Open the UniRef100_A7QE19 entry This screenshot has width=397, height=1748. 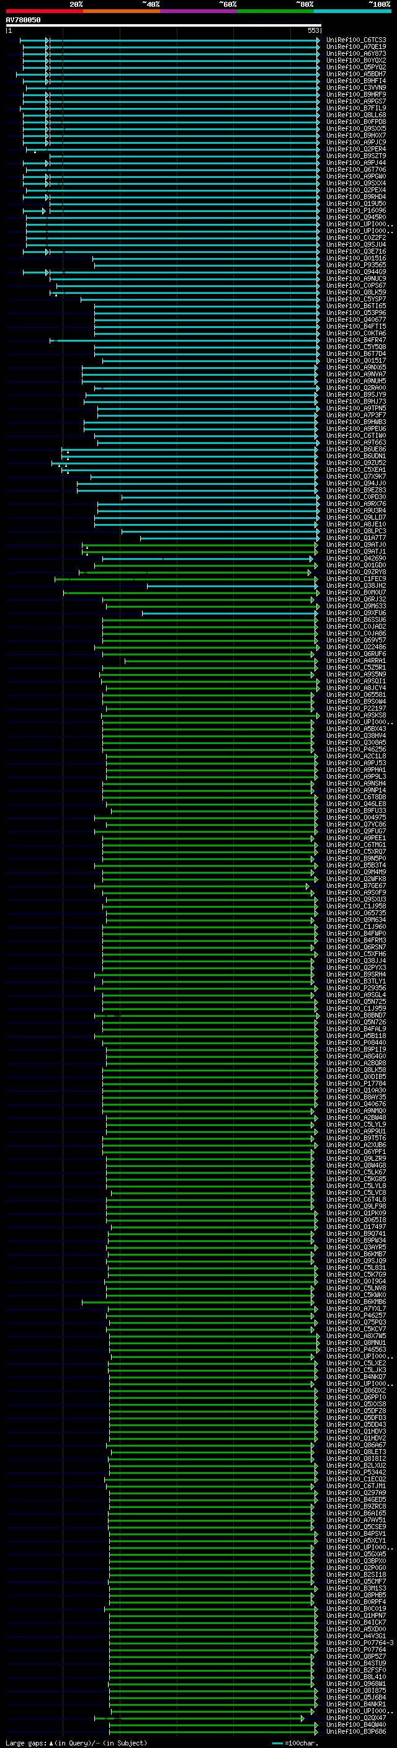click(x=356, y=47)
